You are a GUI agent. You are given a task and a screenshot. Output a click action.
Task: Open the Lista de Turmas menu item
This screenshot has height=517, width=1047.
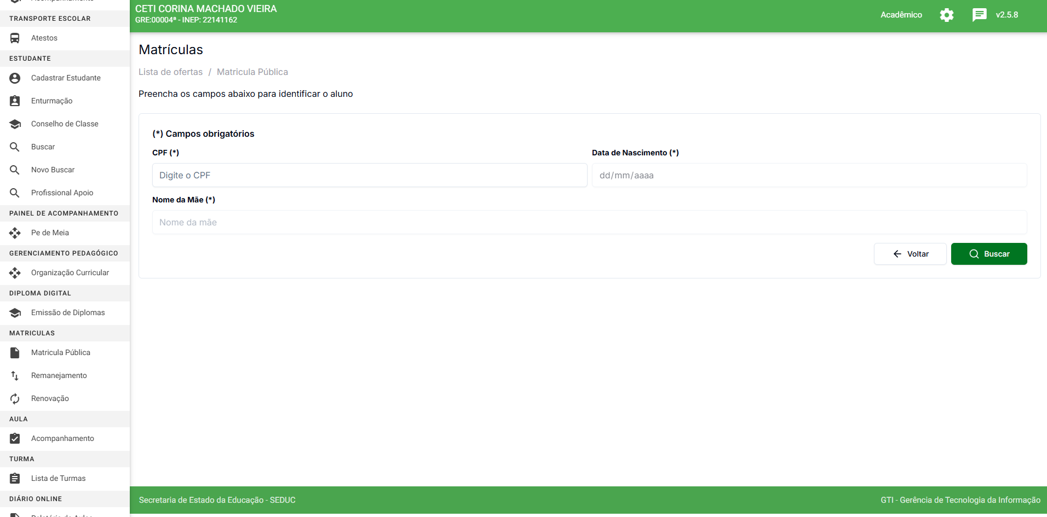tap(58, 479)
